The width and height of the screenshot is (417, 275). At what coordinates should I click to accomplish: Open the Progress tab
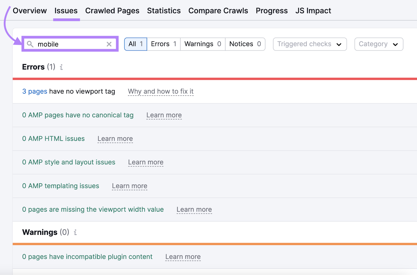(272, 11)
